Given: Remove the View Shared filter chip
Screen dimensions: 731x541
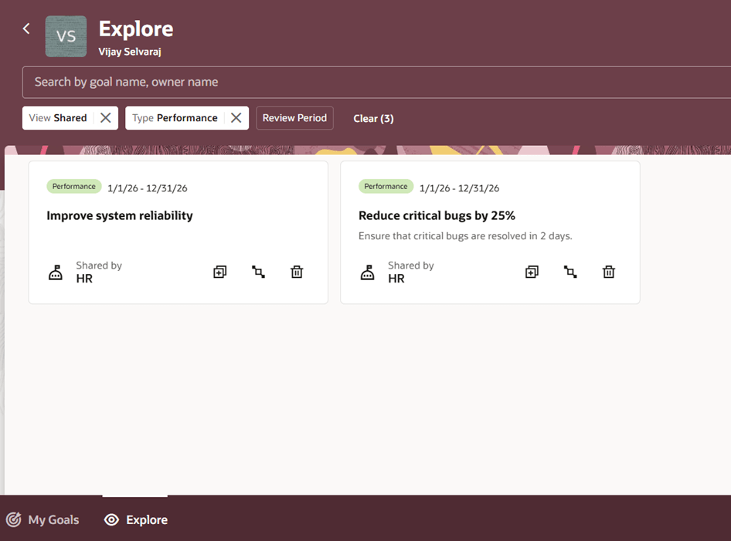Looking at the screenshot, I should click(106, 118).
